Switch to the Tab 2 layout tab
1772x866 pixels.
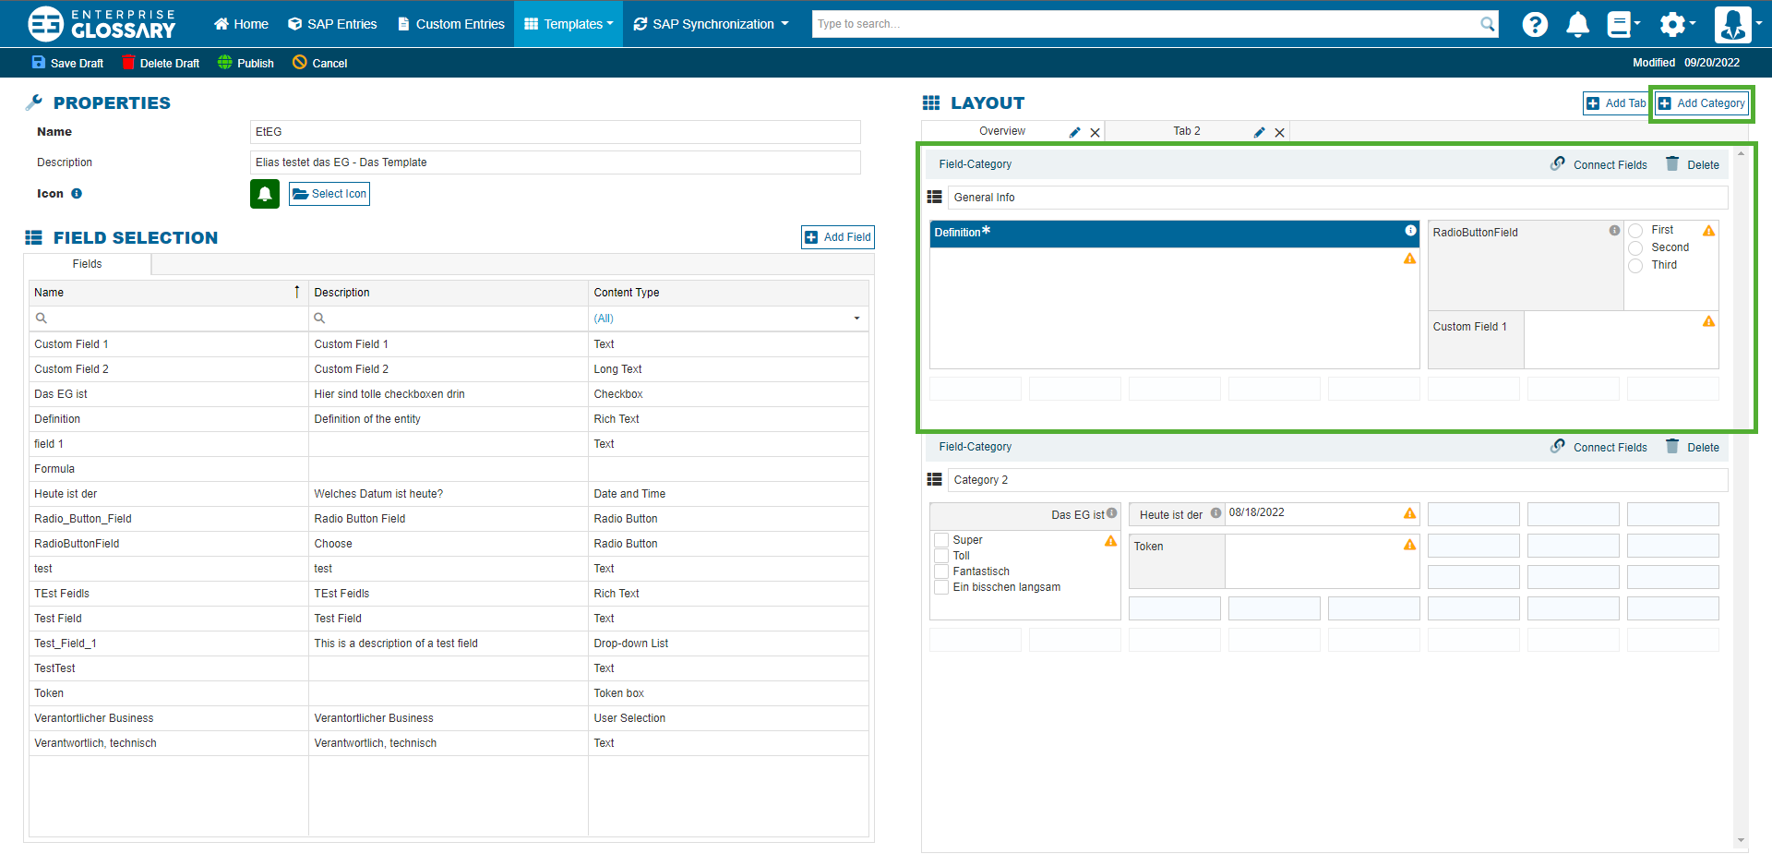click(1186, 131)
